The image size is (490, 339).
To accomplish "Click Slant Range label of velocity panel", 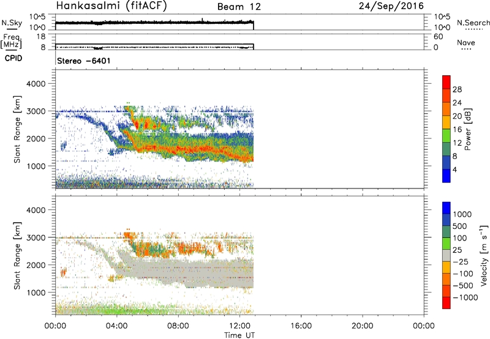I will [17, 256].
